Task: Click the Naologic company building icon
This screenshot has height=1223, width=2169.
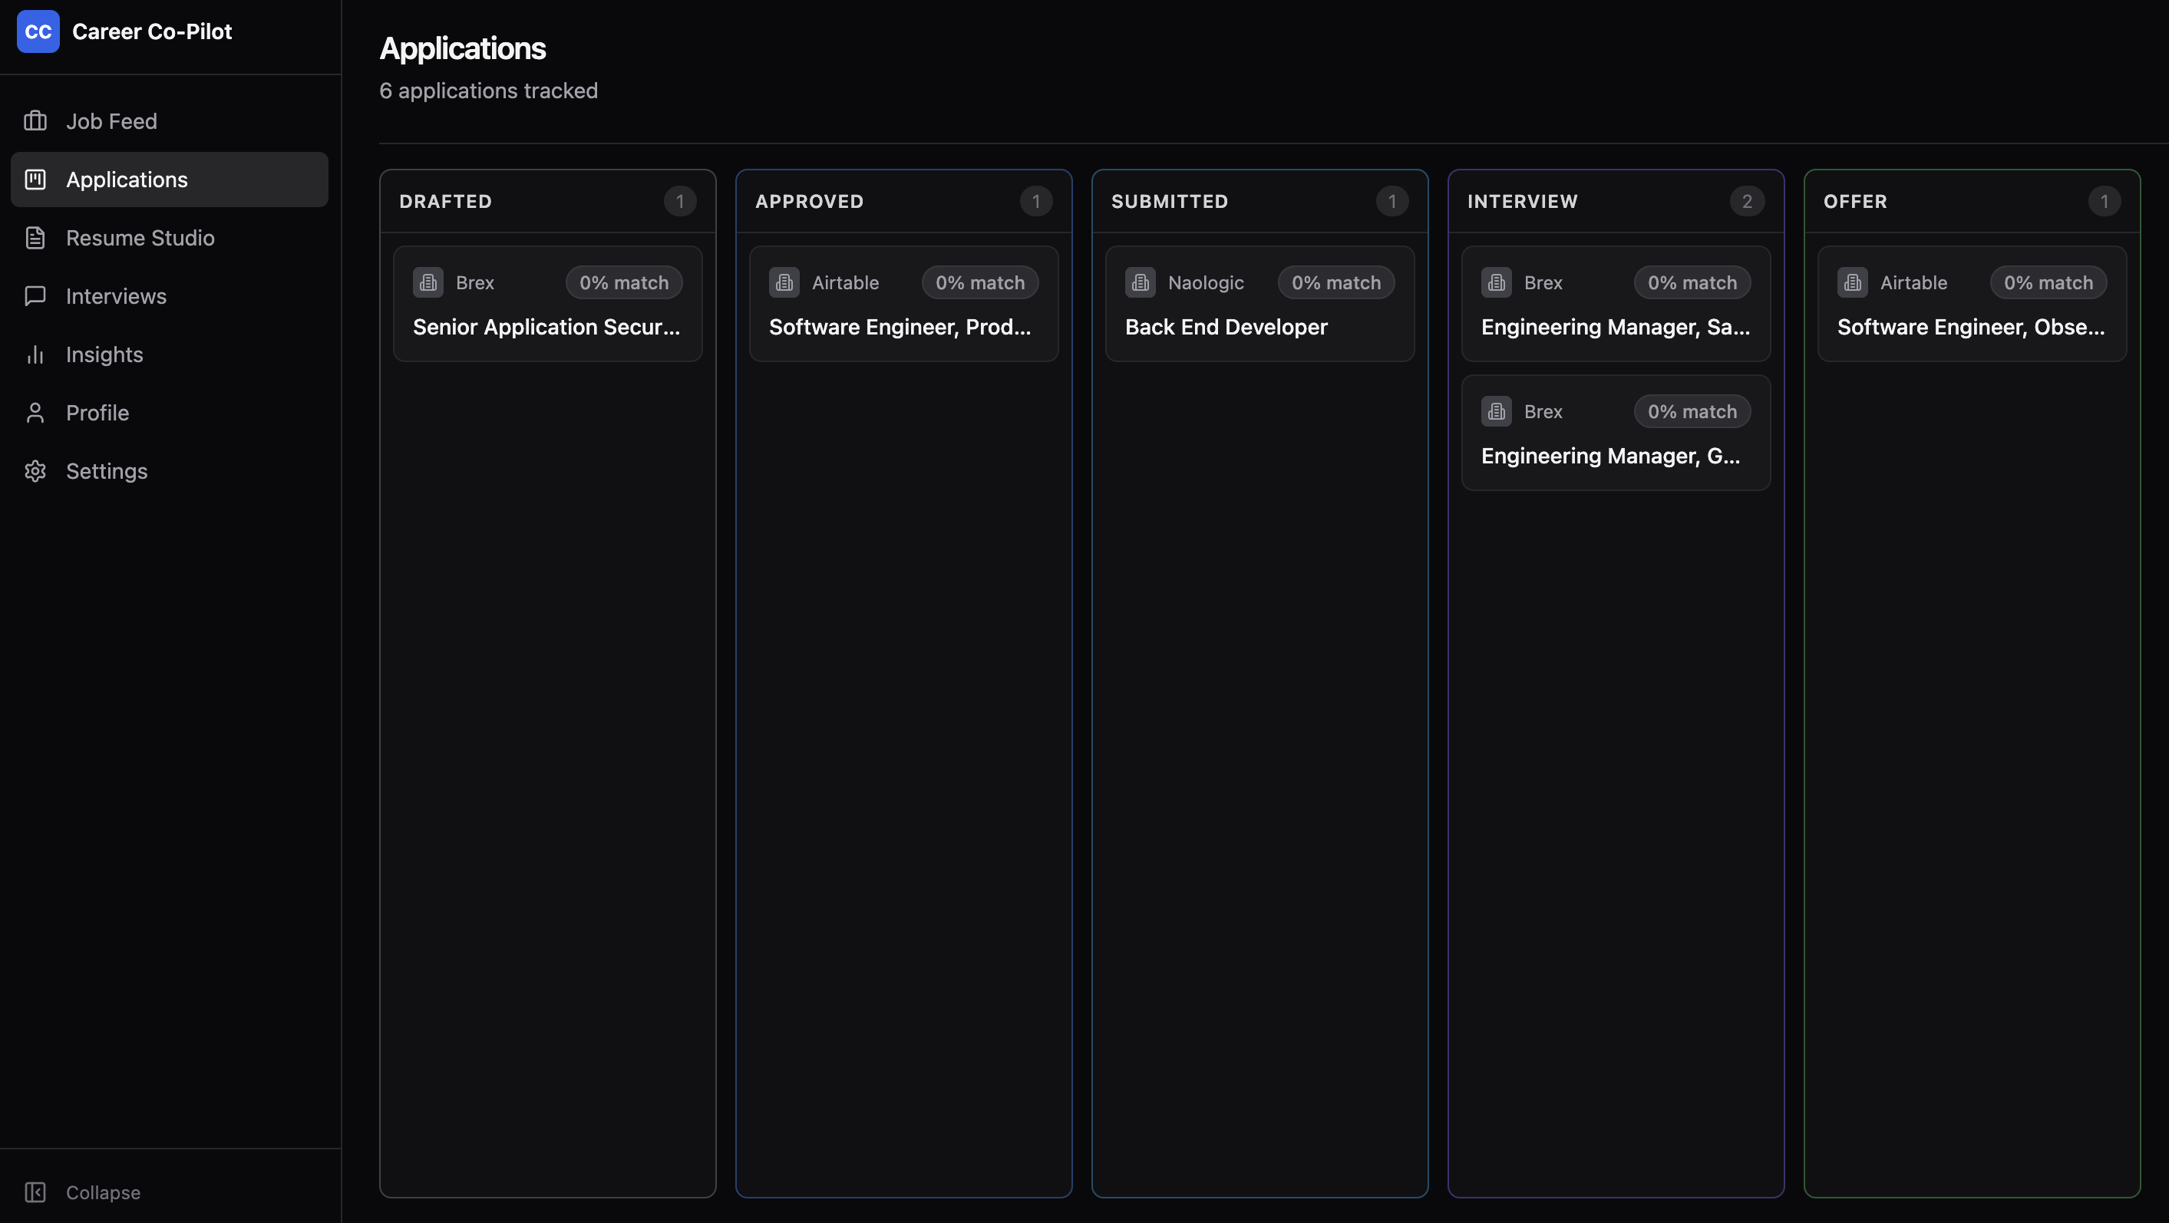Action: pos(1140,283)
